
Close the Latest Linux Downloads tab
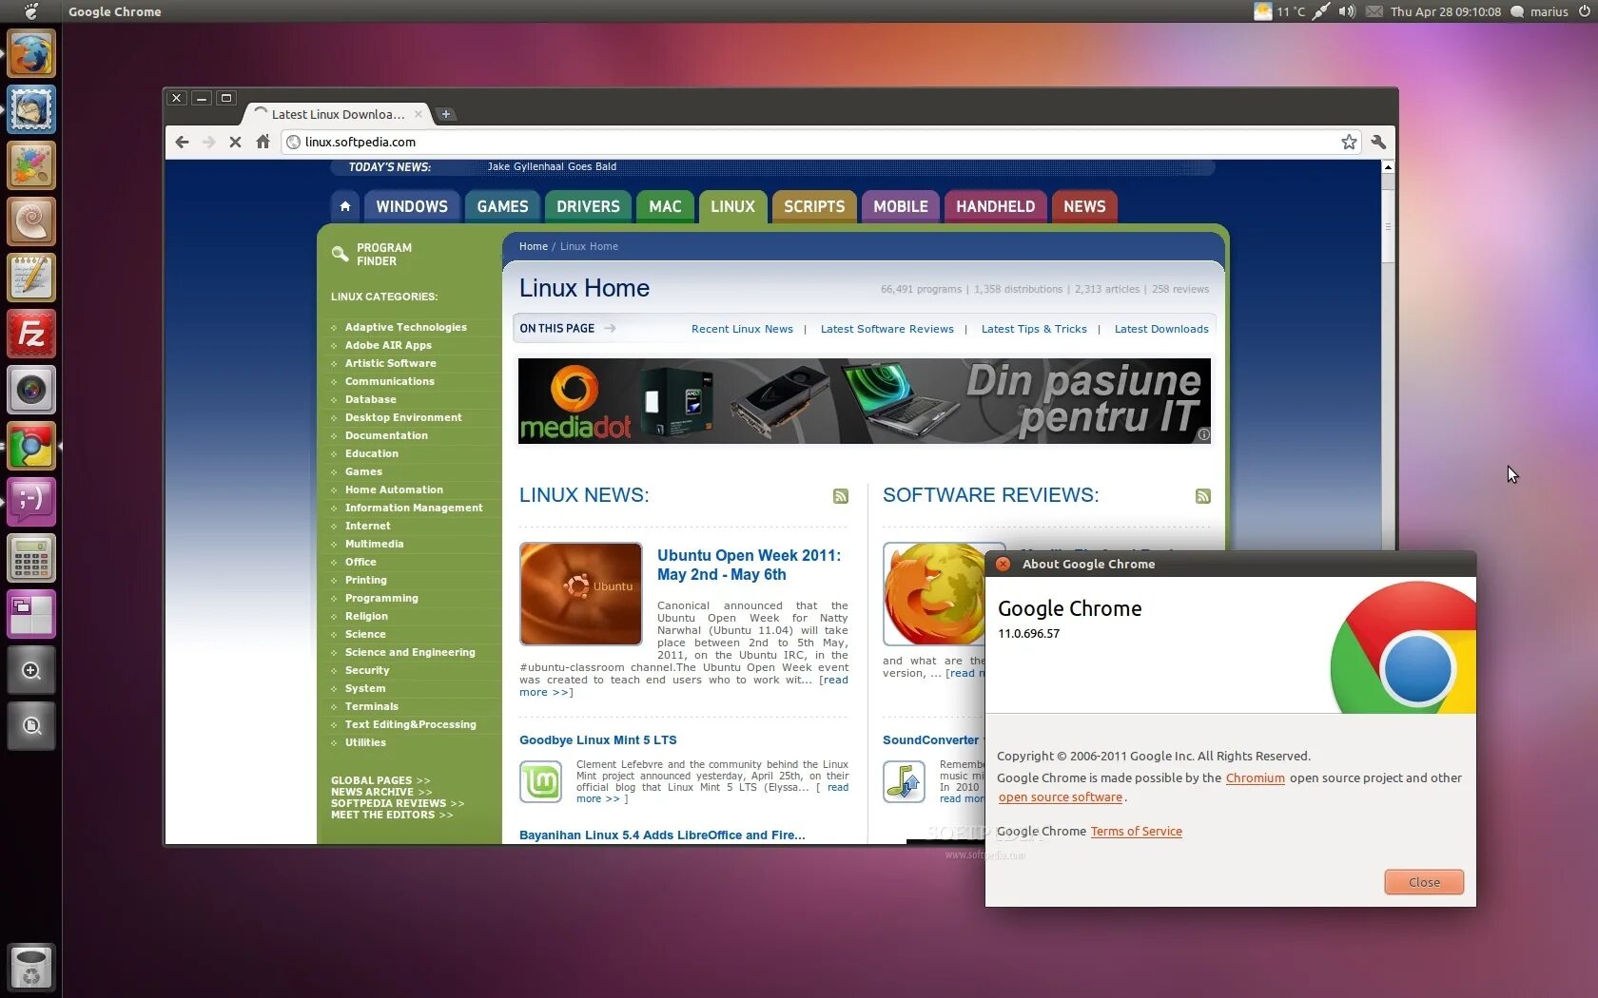[x=418, y=114]
